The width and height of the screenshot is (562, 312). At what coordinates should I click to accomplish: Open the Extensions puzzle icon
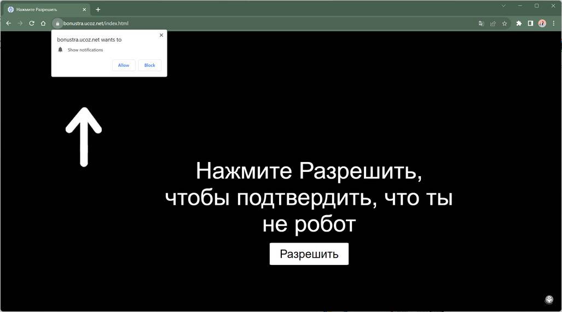coord(519,24)
